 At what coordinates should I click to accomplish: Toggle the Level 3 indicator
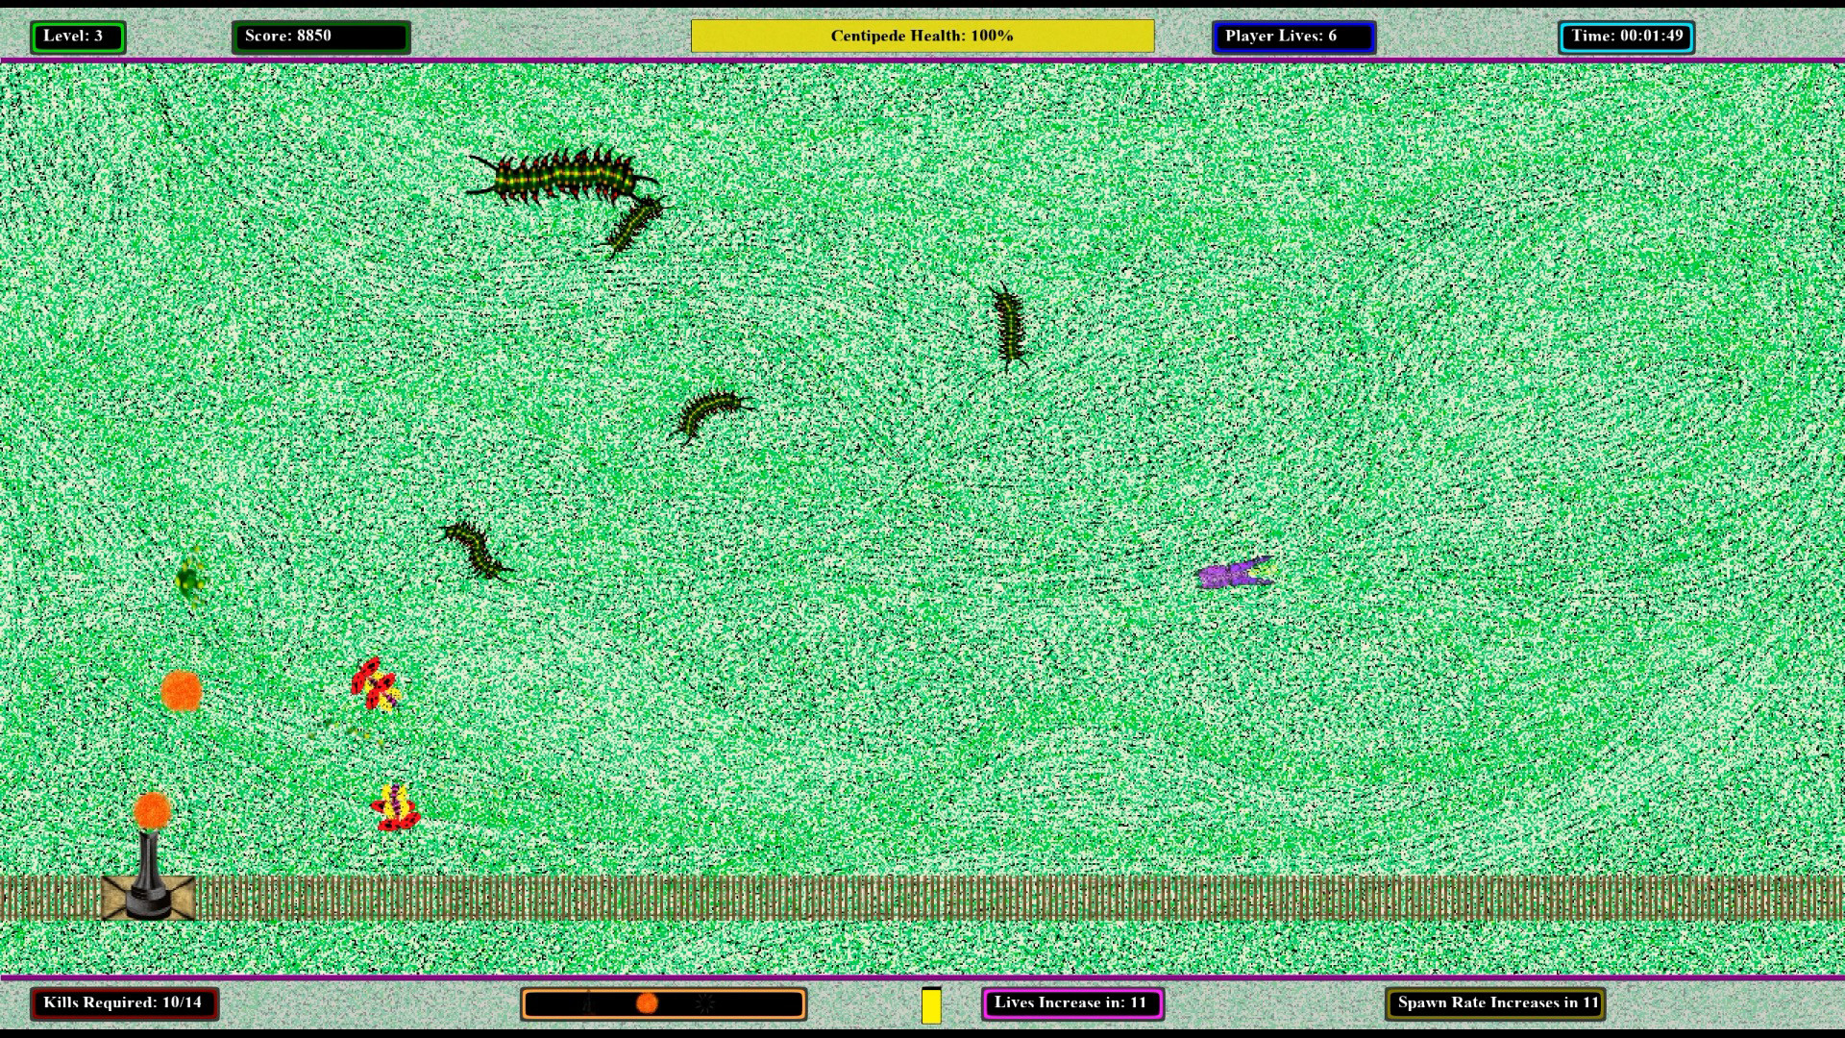[78, 37]
